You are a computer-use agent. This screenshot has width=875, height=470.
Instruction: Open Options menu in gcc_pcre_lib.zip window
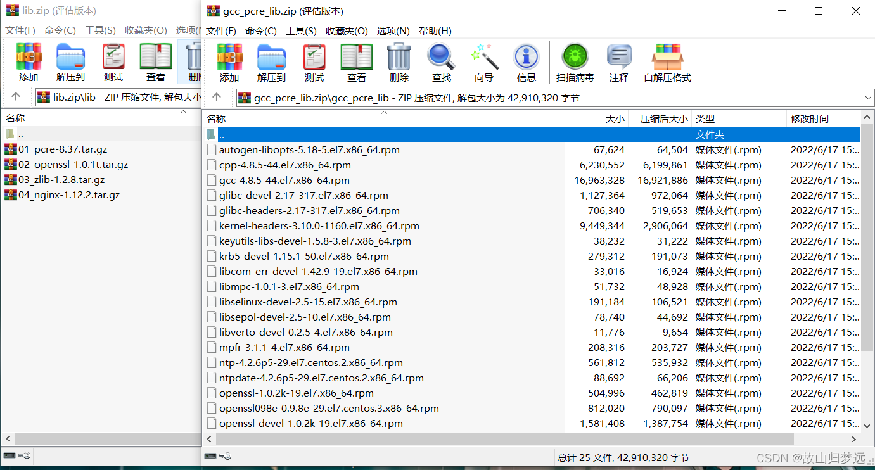[393, 31]
